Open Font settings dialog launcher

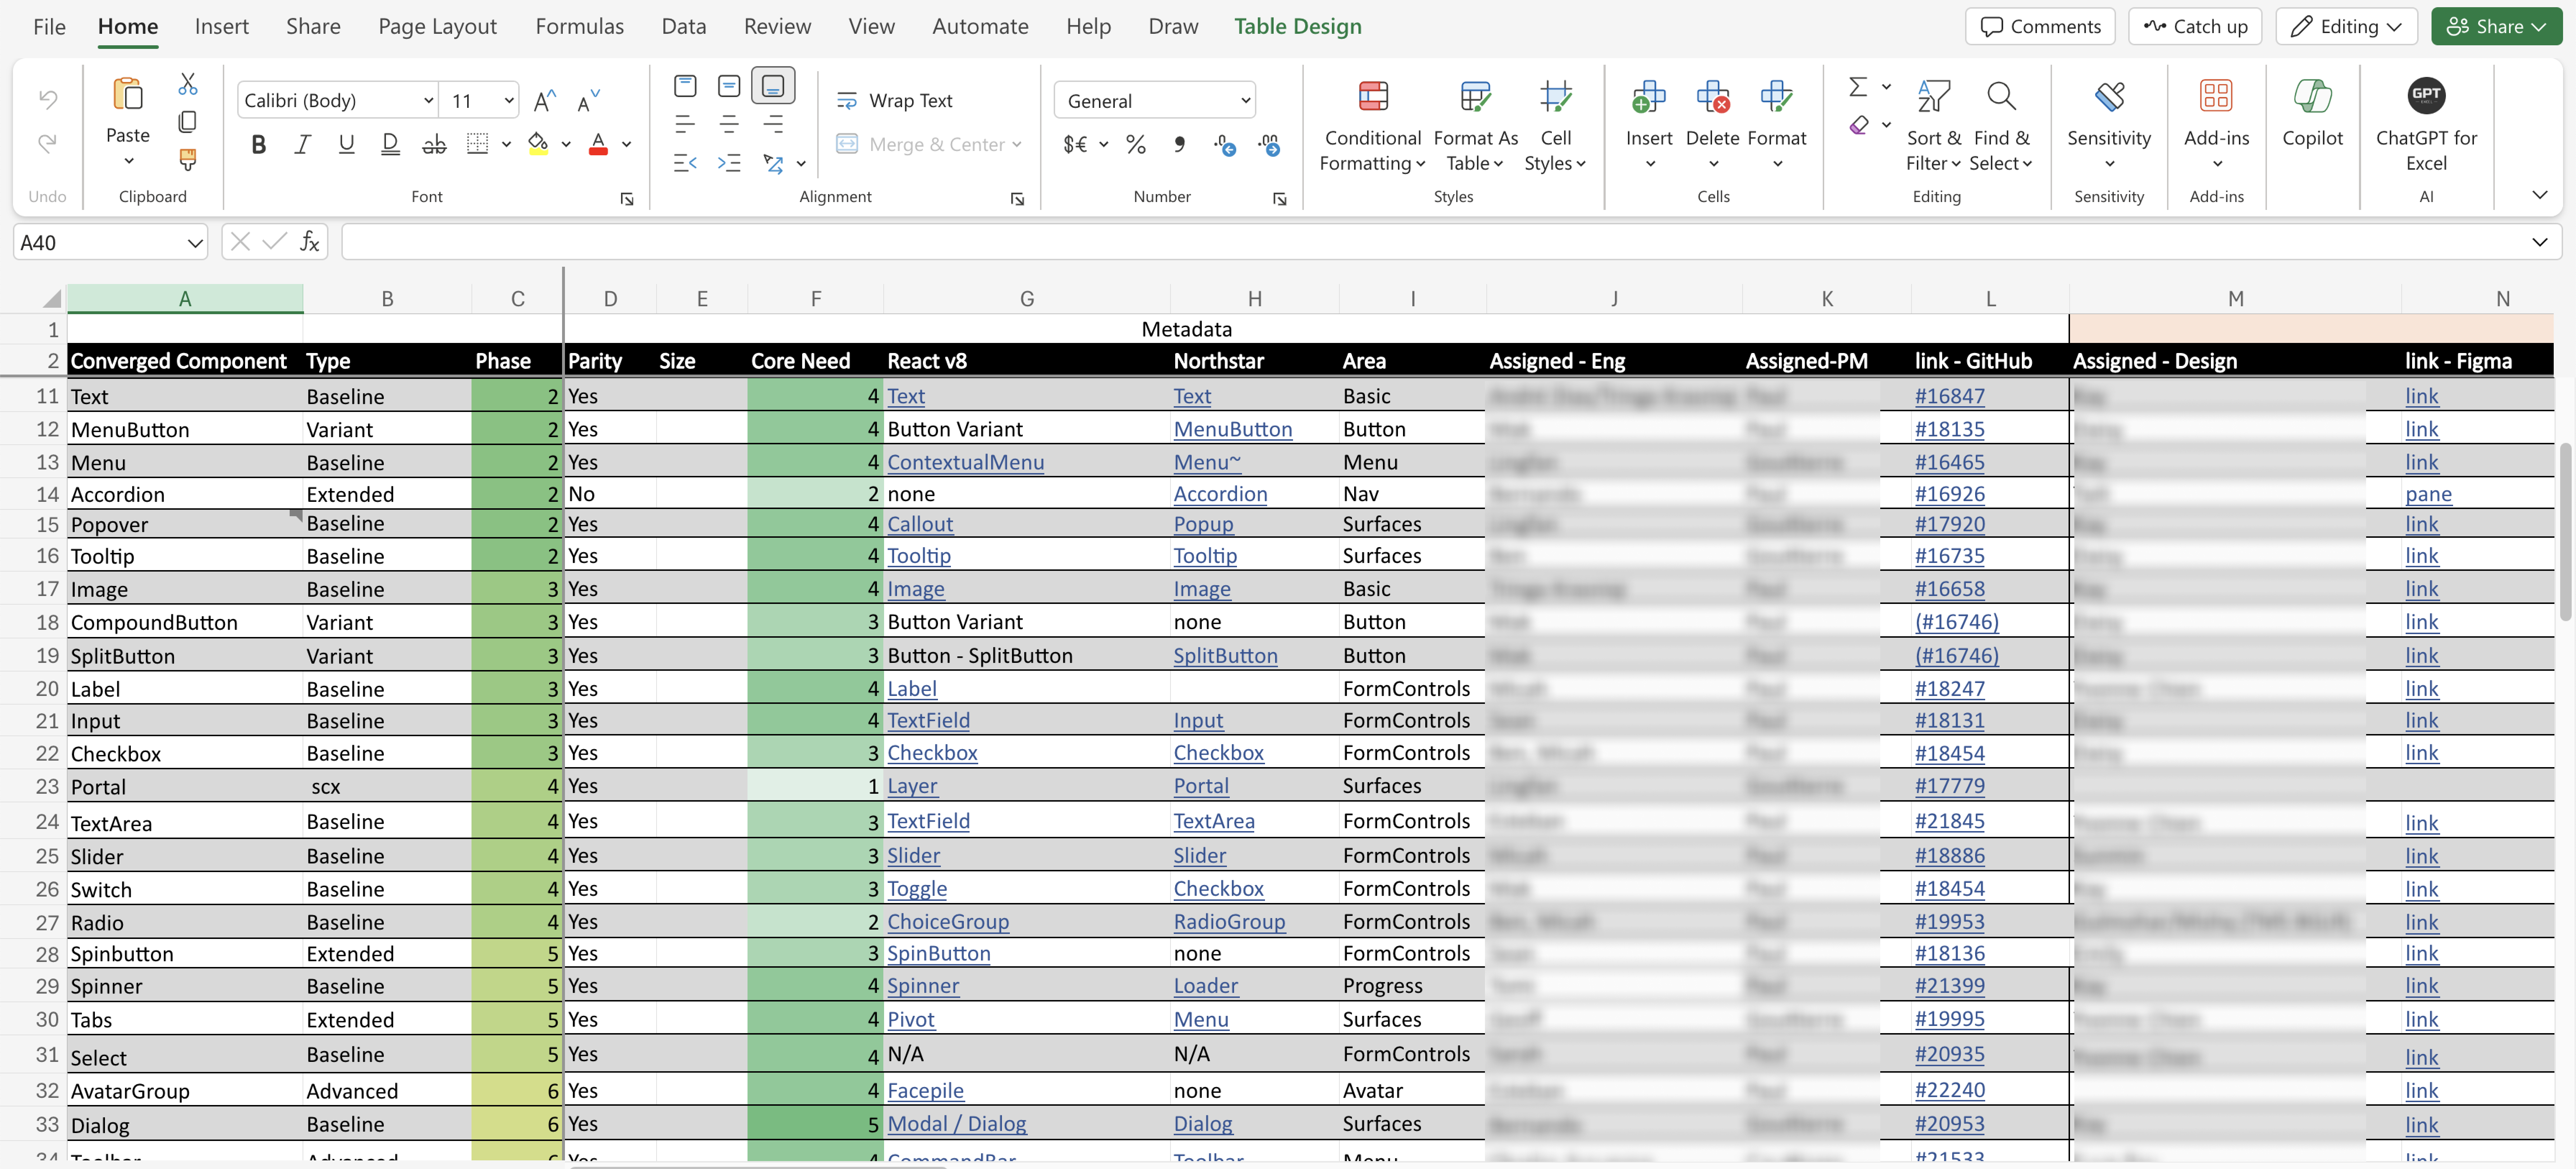[627, 199]
